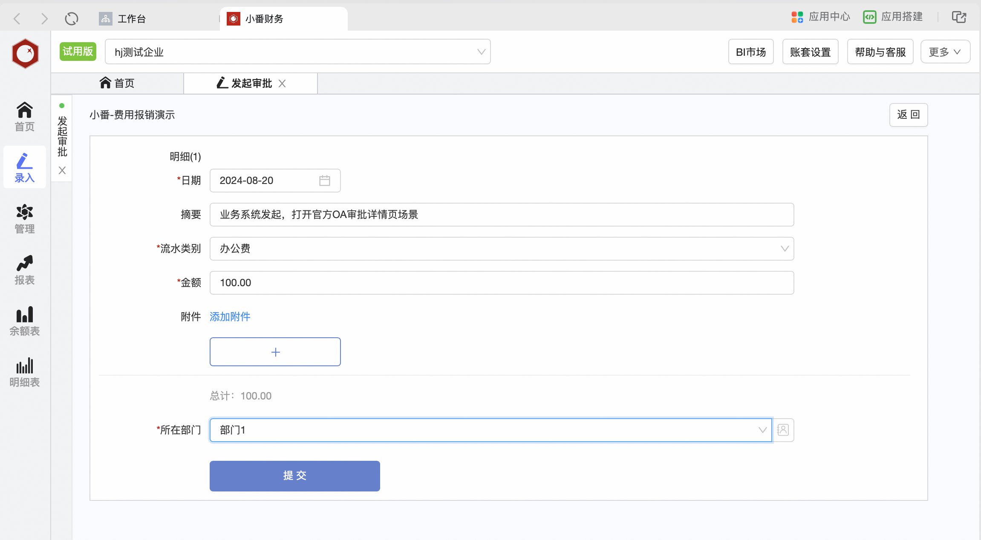Screen dimensions: 981x540
Task: Close the 发起审批 tab
Action: tap(282, 83)
